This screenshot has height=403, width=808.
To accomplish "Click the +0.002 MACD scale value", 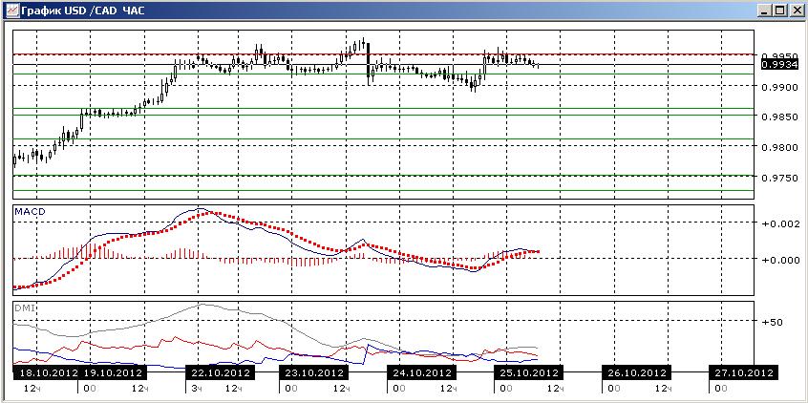I will pyautogui.click(x=781, y=223).
